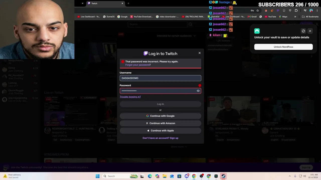Close the Log in to Twitch dialog
This screenshot has height=180, width=321.
pyautogui.click(x=200, y=53)
